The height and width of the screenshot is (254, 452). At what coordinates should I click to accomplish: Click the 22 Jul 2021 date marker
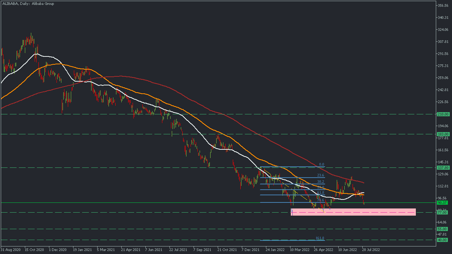point(179,249)
